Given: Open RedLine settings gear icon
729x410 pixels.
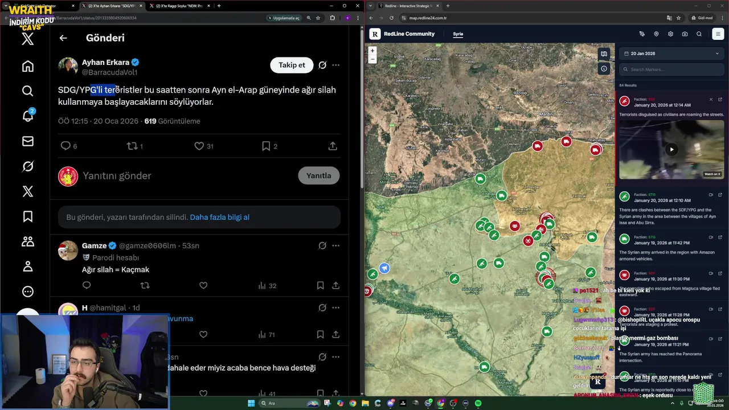Looking at the screenshot, I should click(x=670, y=34).
